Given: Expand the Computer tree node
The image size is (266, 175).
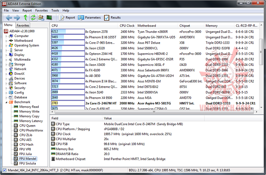Looking at the screenshot, I should point(6,36).
